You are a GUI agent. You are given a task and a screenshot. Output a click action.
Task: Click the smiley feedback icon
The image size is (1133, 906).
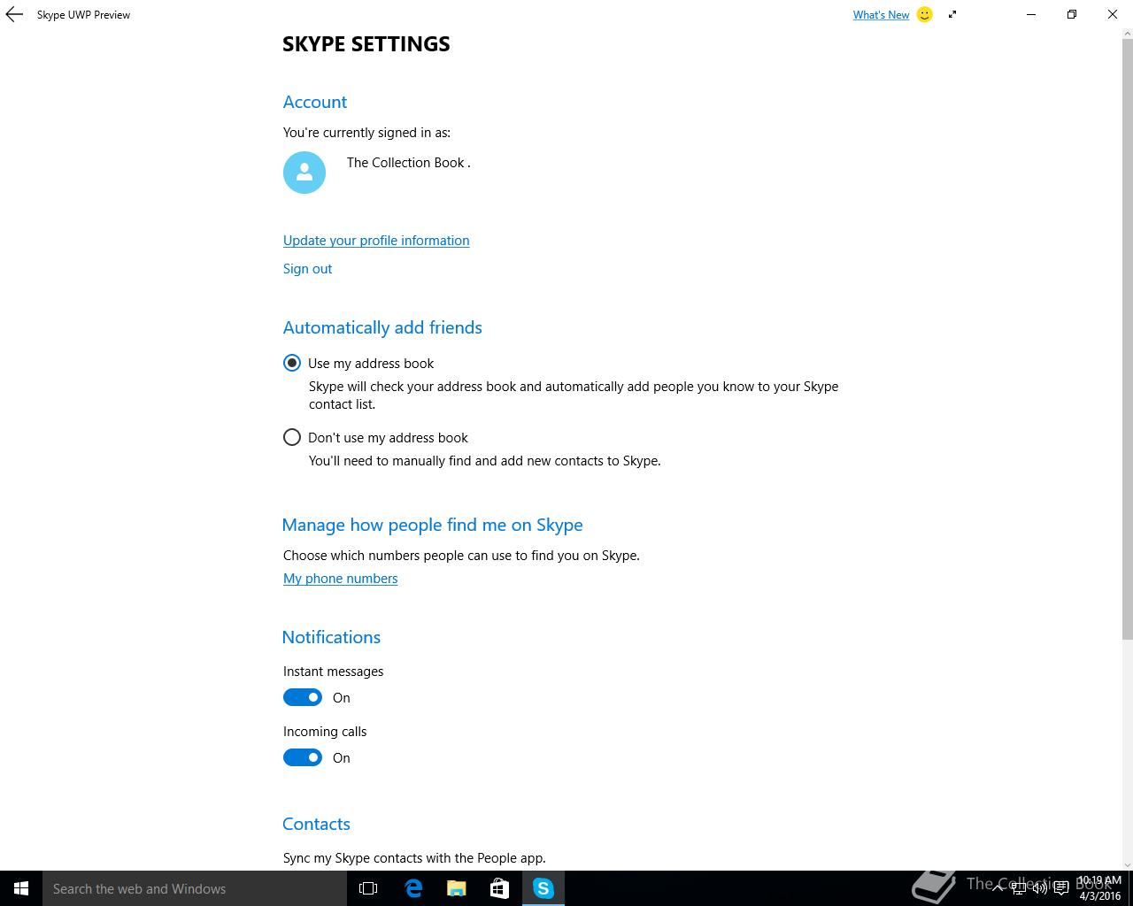point(924,14)
